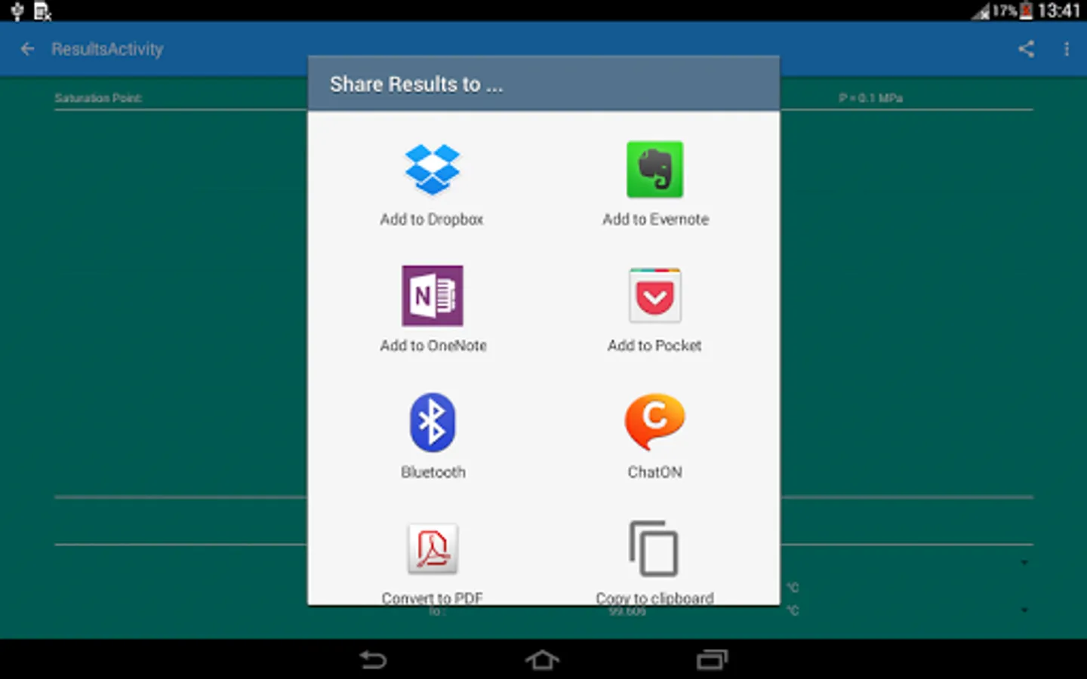Click the 'Add to Evernote' label
1087x679 pixels.
[655, 220]
